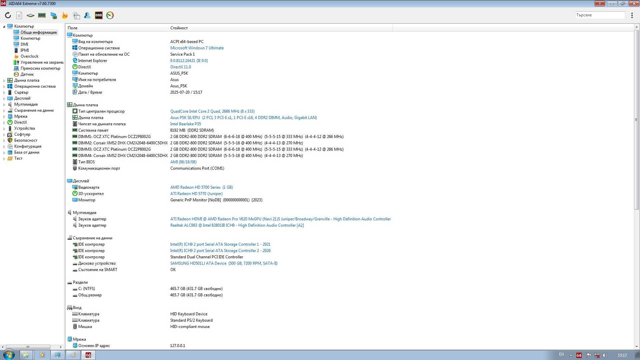Open the Windows Start button

9,355
